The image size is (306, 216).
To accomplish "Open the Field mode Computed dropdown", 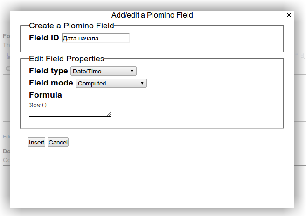I will (111, 83).
